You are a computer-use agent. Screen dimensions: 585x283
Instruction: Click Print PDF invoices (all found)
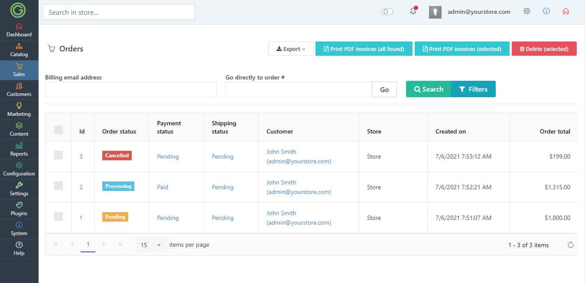click(x=364, y=49)
